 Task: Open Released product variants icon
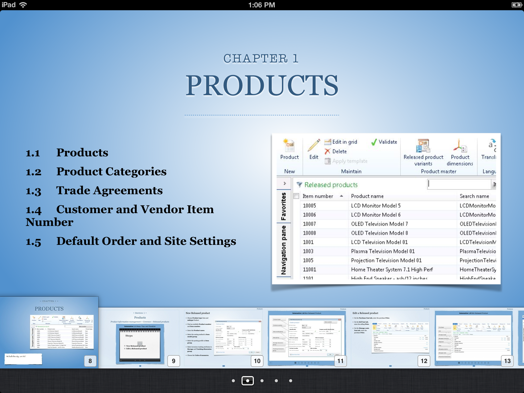point(423,146)
